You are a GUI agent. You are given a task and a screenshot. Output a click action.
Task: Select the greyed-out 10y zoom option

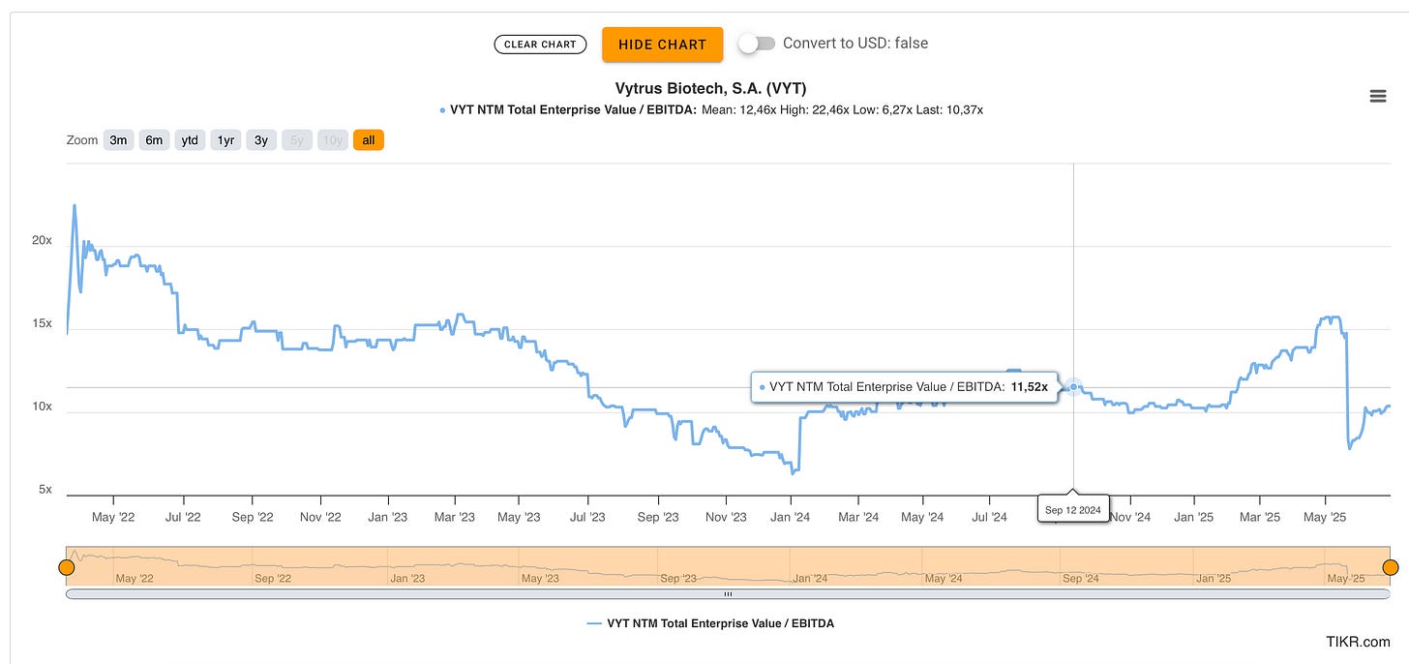coord(333,140)
